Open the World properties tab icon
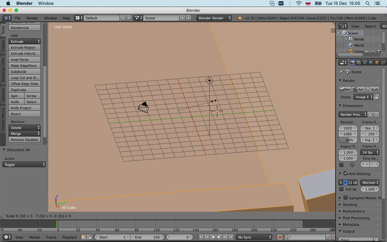The height and width of the screenshot is (242, 387). [371, 62]
